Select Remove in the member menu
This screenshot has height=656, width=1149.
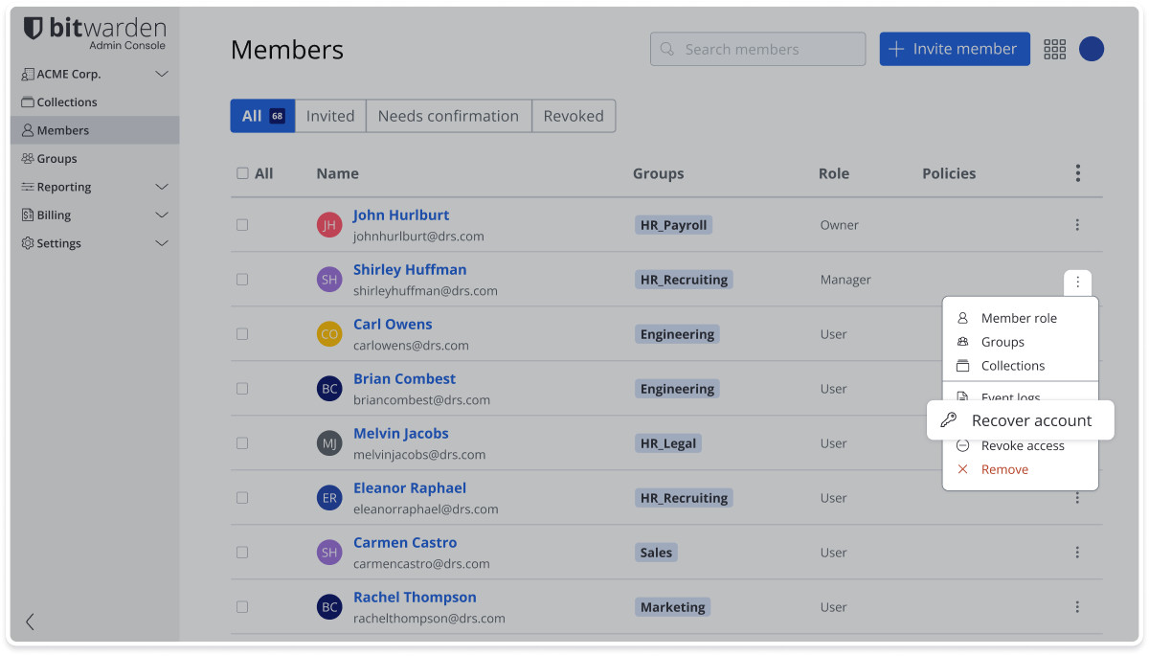pos(1004,469)
